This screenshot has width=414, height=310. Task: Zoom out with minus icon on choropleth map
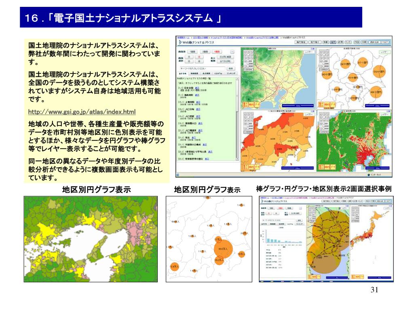(x=245, y=128)
